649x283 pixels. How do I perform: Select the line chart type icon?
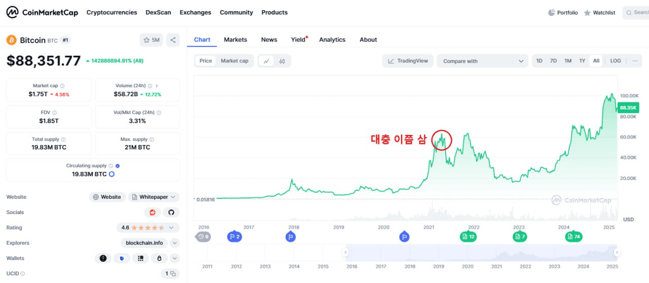coord(267,61)
